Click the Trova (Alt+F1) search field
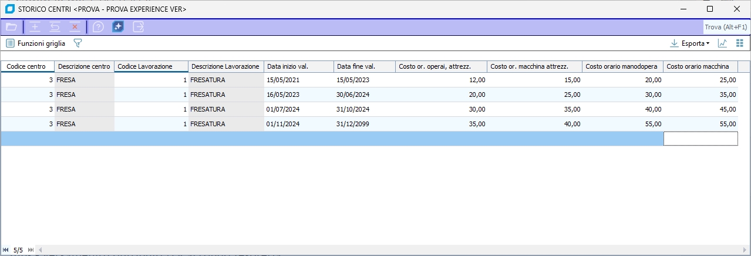This screenshot has width=751, height=256. pyautogui.click(x=726, y=27)
